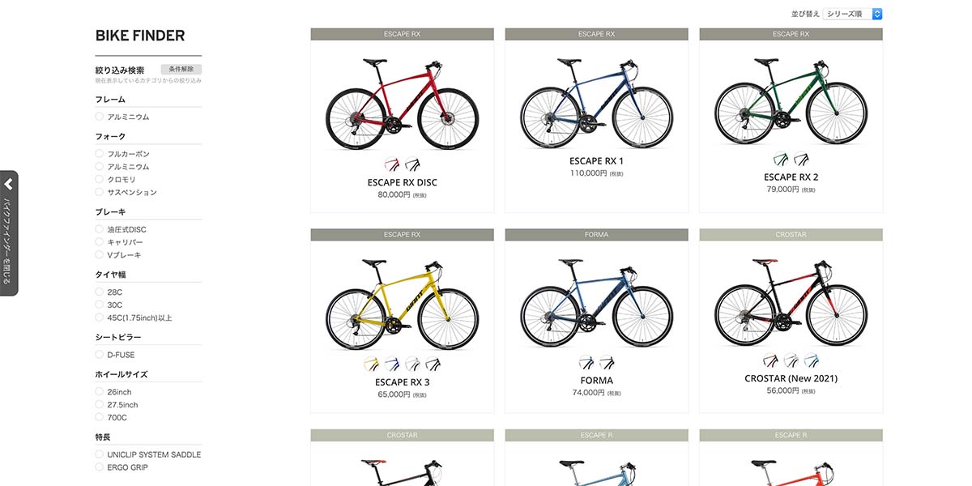The height and width of the screenshot is (486, 972).
Task: Select first frame color icon under FORMA
Action: (x=586, y=362)
